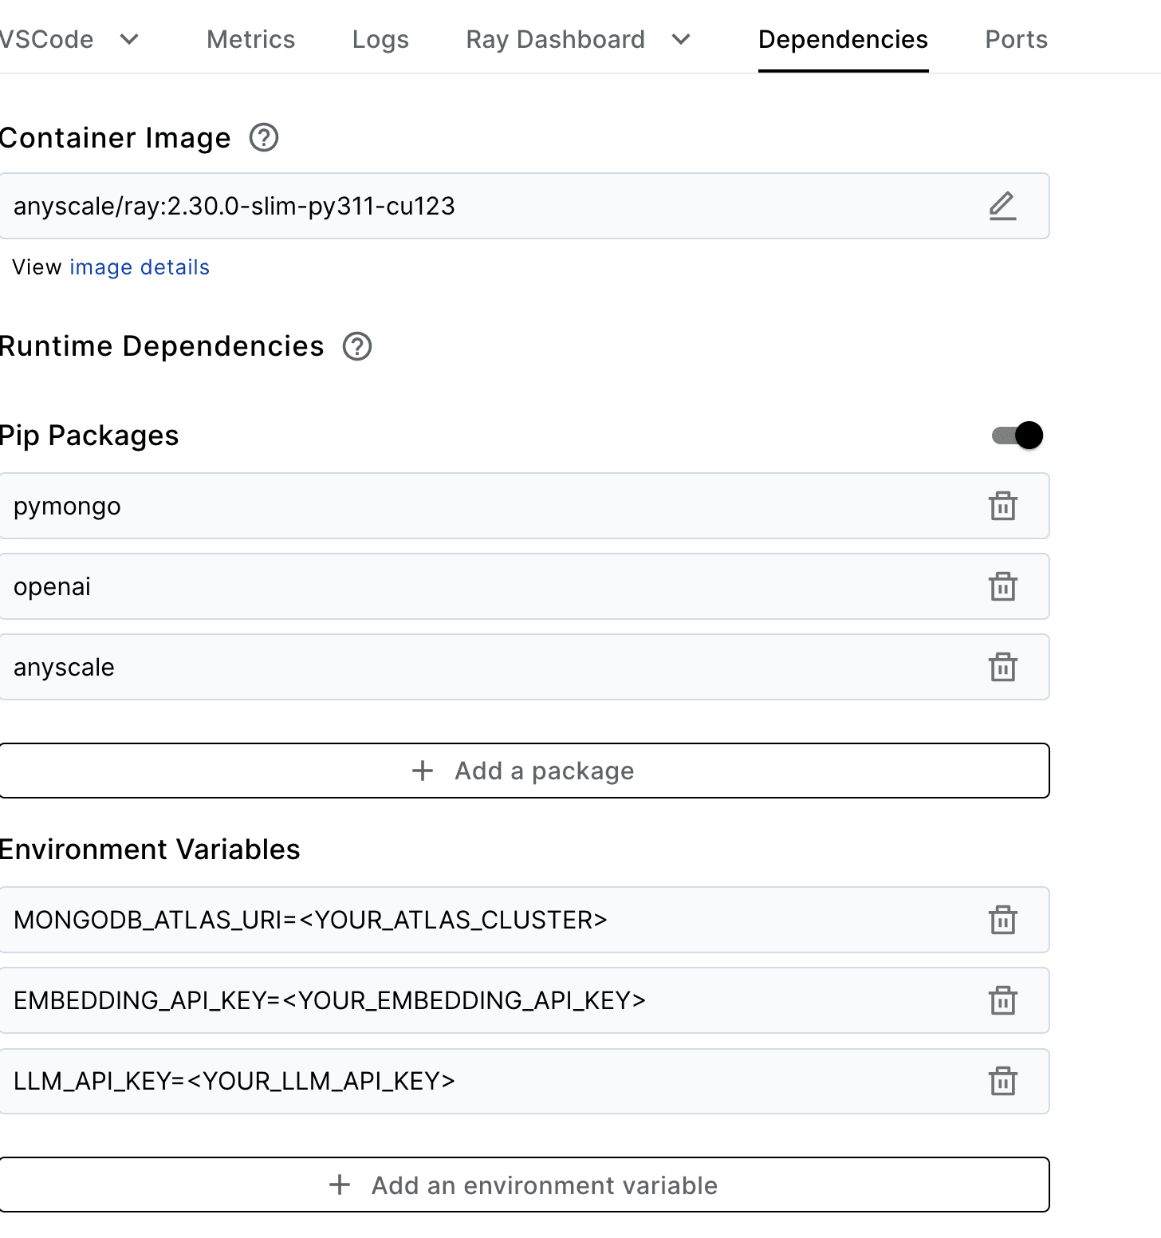1161x1238 pixels.
Task: Delete the anyscale pip package
Action: tap(1002, 667)
